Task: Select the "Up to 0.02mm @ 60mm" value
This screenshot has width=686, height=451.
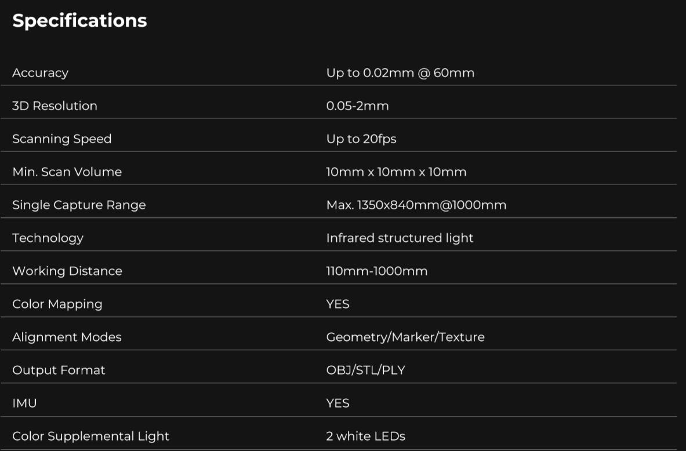Action: point(400,73)
